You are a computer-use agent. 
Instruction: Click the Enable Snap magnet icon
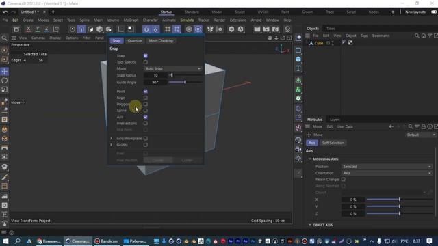pyautogui.click(x=146, y=29)
